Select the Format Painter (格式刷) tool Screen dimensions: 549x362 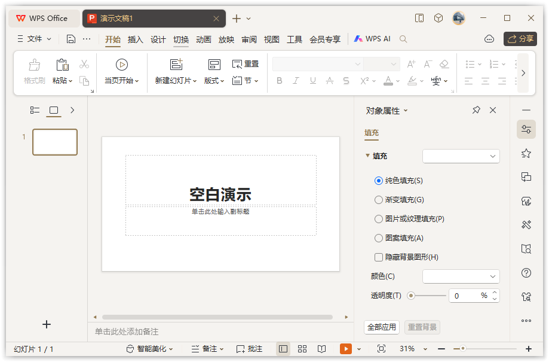[x=33, y=71]
